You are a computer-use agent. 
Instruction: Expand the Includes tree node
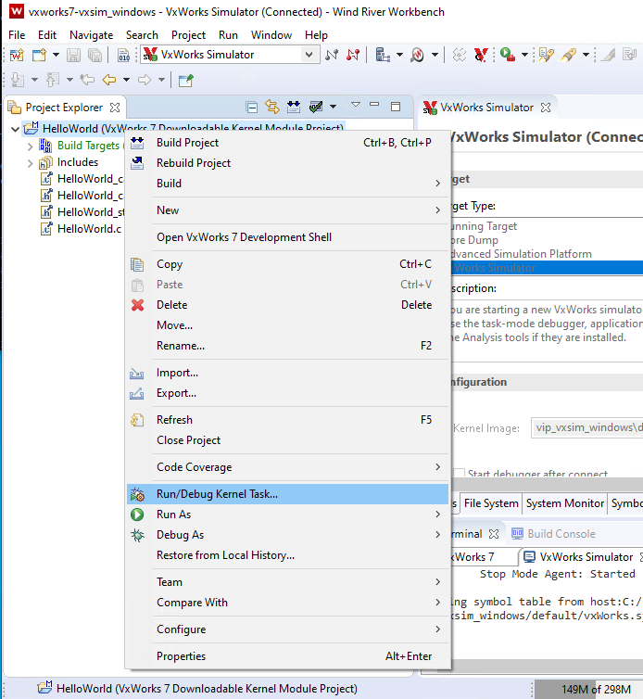(30, 162)
